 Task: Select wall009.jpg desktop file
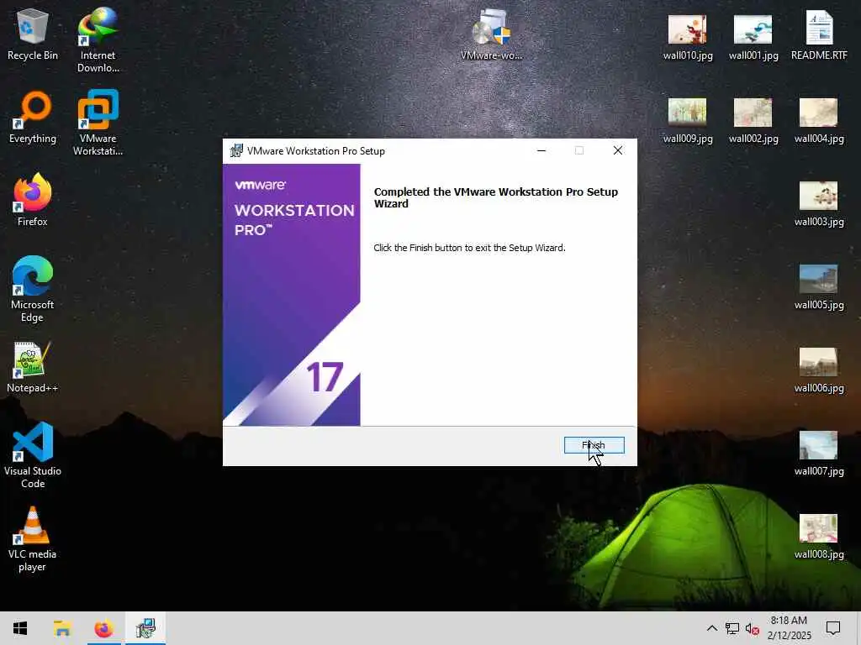(x=688, y=121)
